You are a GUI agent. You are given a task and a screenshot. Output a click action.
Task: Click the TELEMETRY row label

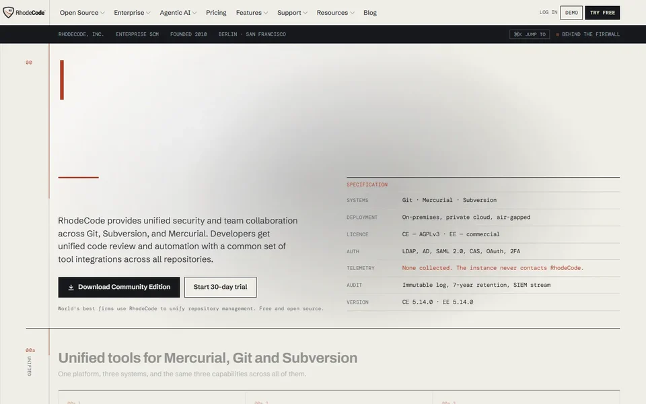(x=361, y=268)
